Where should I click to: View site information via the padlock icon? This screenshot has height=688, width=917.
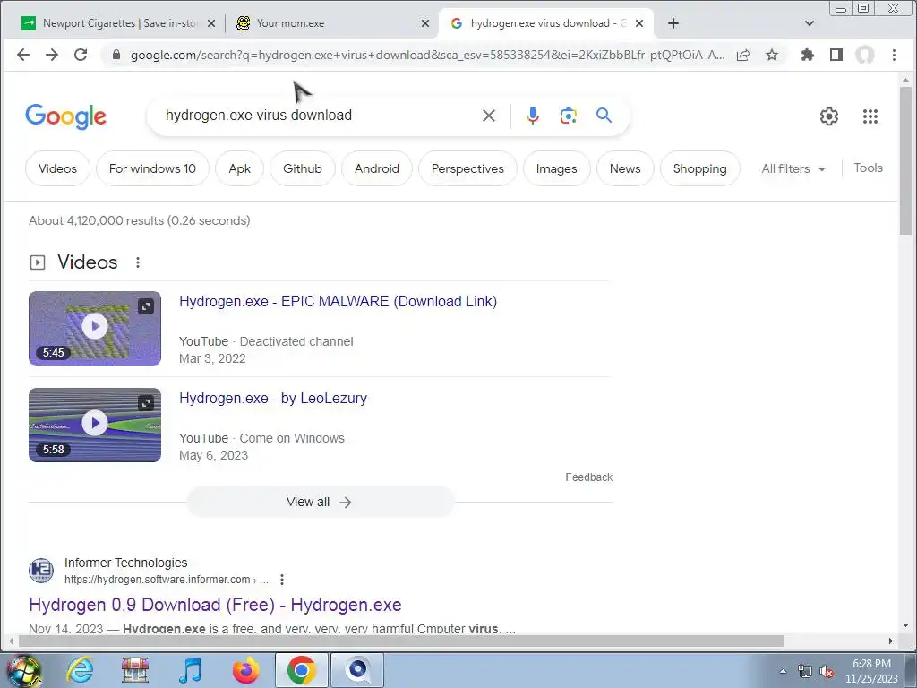pyautogui.click(x=116, y=55)
